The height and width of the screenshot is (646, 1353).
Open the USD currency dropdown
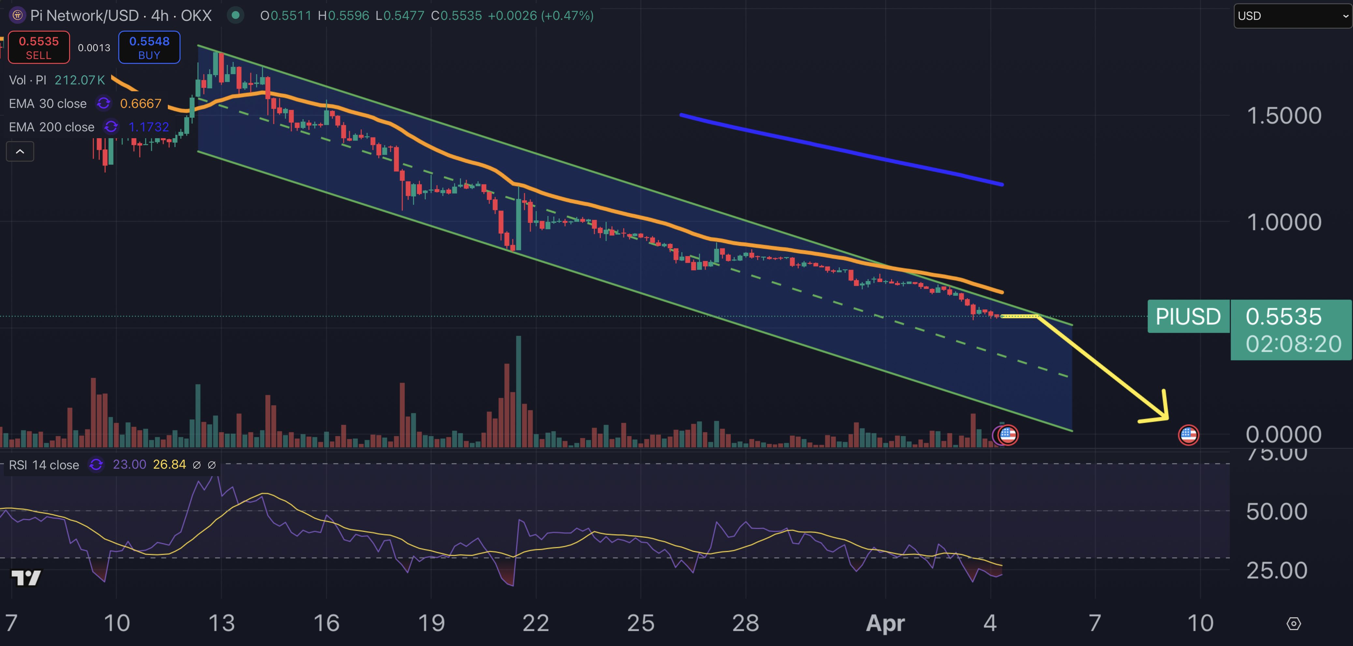click(1292, 16)
